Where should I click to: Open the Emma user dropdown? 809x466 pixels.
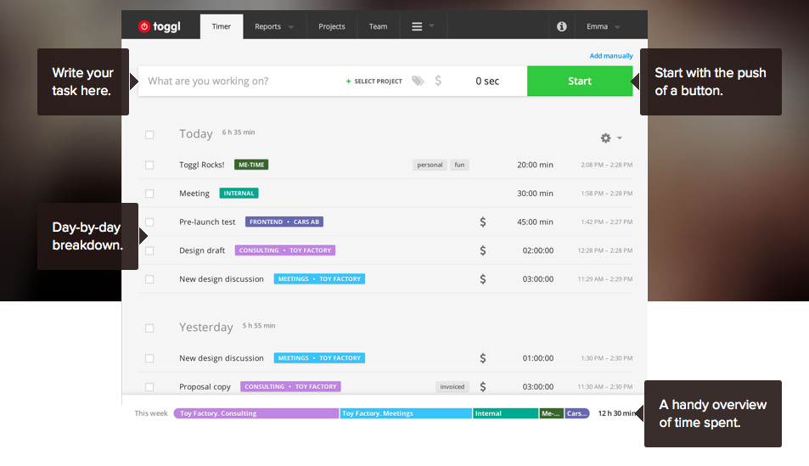click(603, 26)
